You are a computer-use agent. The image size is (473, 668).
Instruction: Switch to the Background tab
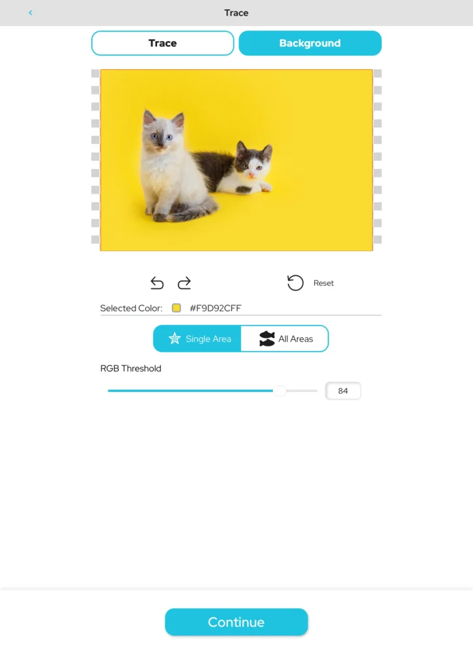click(310, 43)
